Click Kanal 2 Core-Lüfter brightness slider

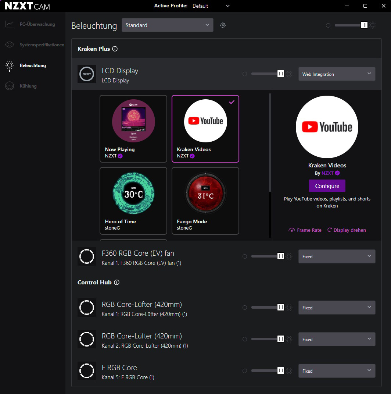point(268,339)
